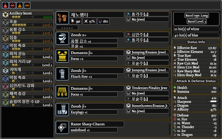Viewport: 222px width, 139px height.
Task: Click the gunlance weapon icon
Action: click(62, 18)
